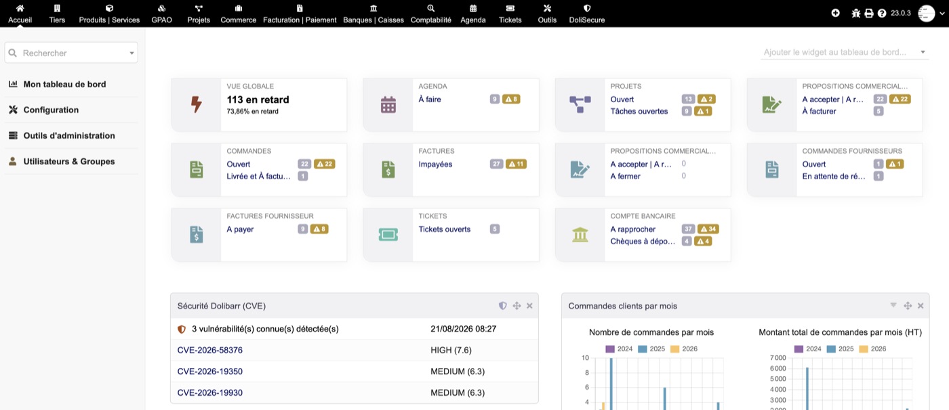Open the GPAO menu
Viewport: 949px width, 410px height.
click(161, 14)
